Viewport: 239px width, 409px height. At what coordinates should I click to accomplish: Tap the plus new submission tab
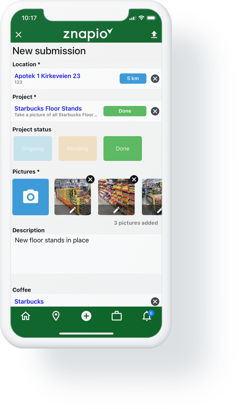pos(86,316)
